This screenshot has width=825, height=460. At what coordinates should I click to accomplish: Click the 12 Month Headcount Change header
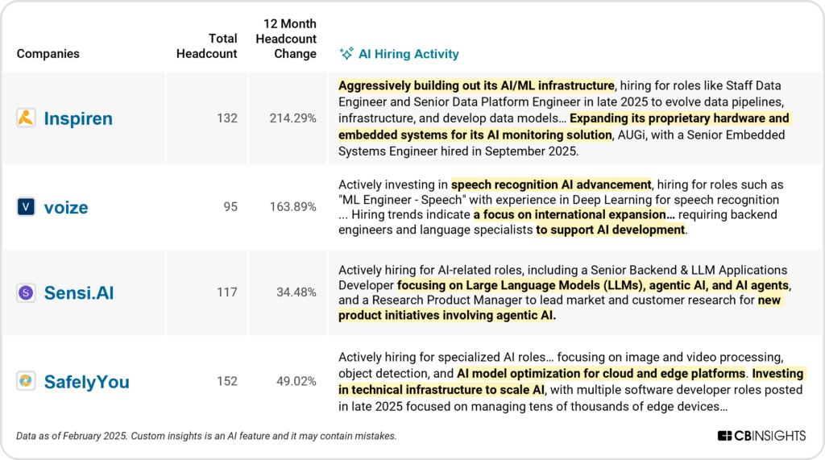pos(286,39)
